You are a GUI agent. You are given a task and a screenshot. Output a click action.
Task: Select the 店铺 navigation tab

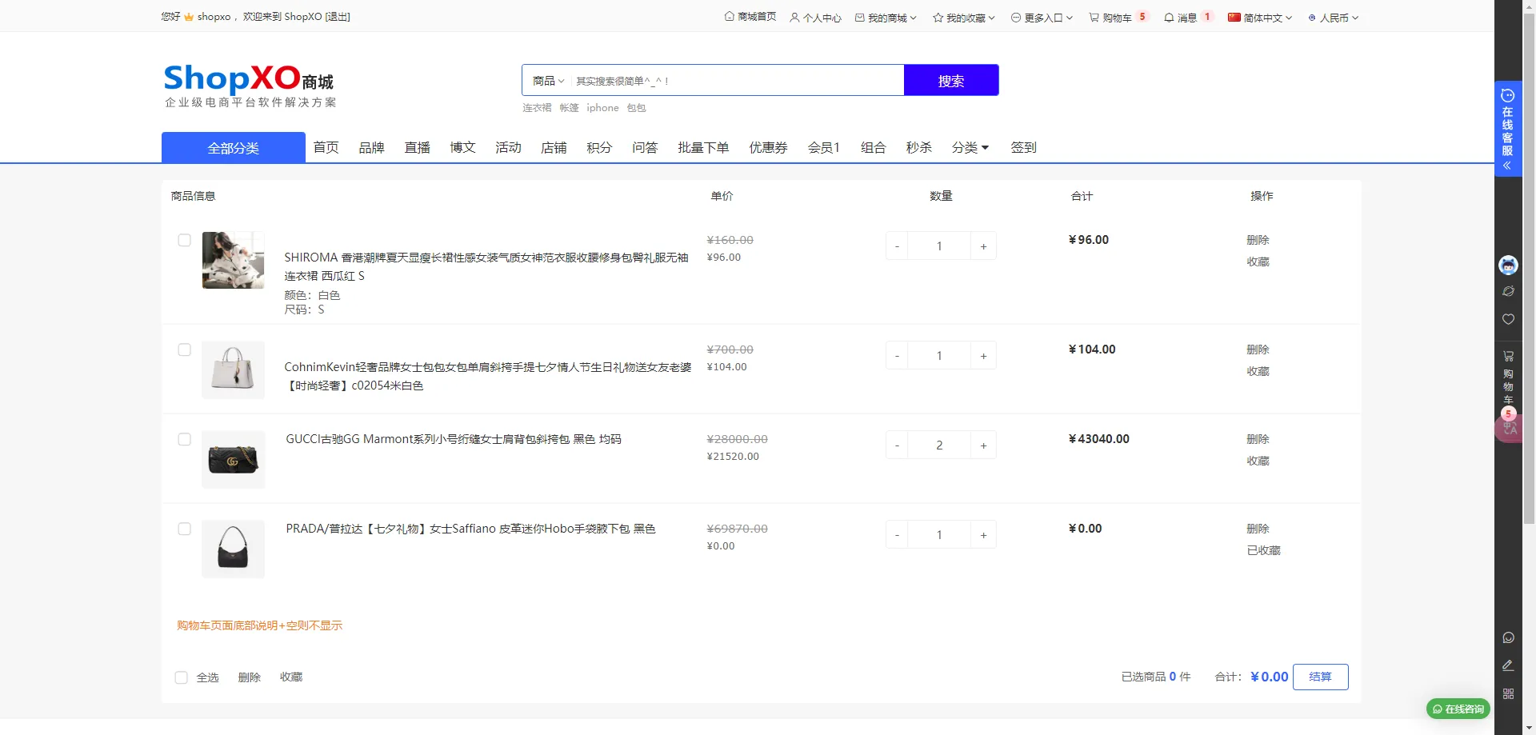pyautogui.click(x=554, y=147)
